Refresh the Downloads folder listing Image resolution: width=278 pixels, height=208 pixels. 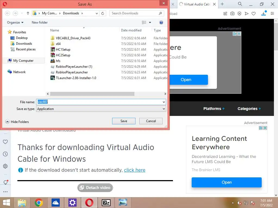pyautogui.click(x=103, y=13)
